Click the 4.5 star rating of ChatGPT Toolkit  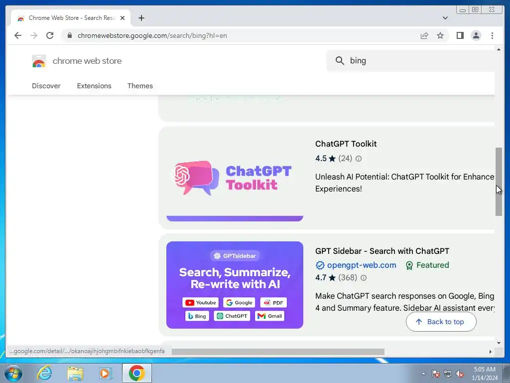click(325, 159)
